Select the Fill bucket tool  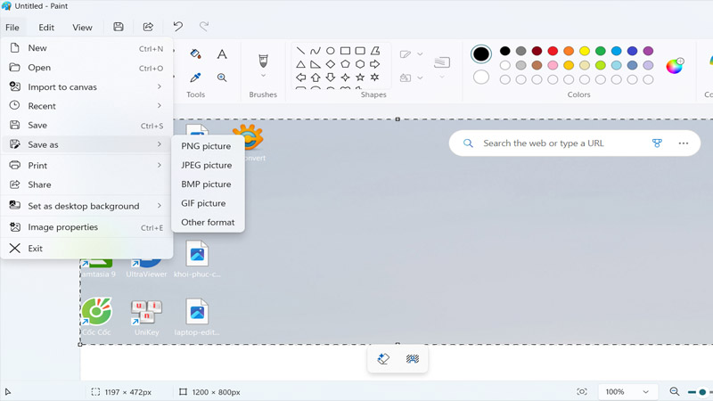click(x=195, y=54)
